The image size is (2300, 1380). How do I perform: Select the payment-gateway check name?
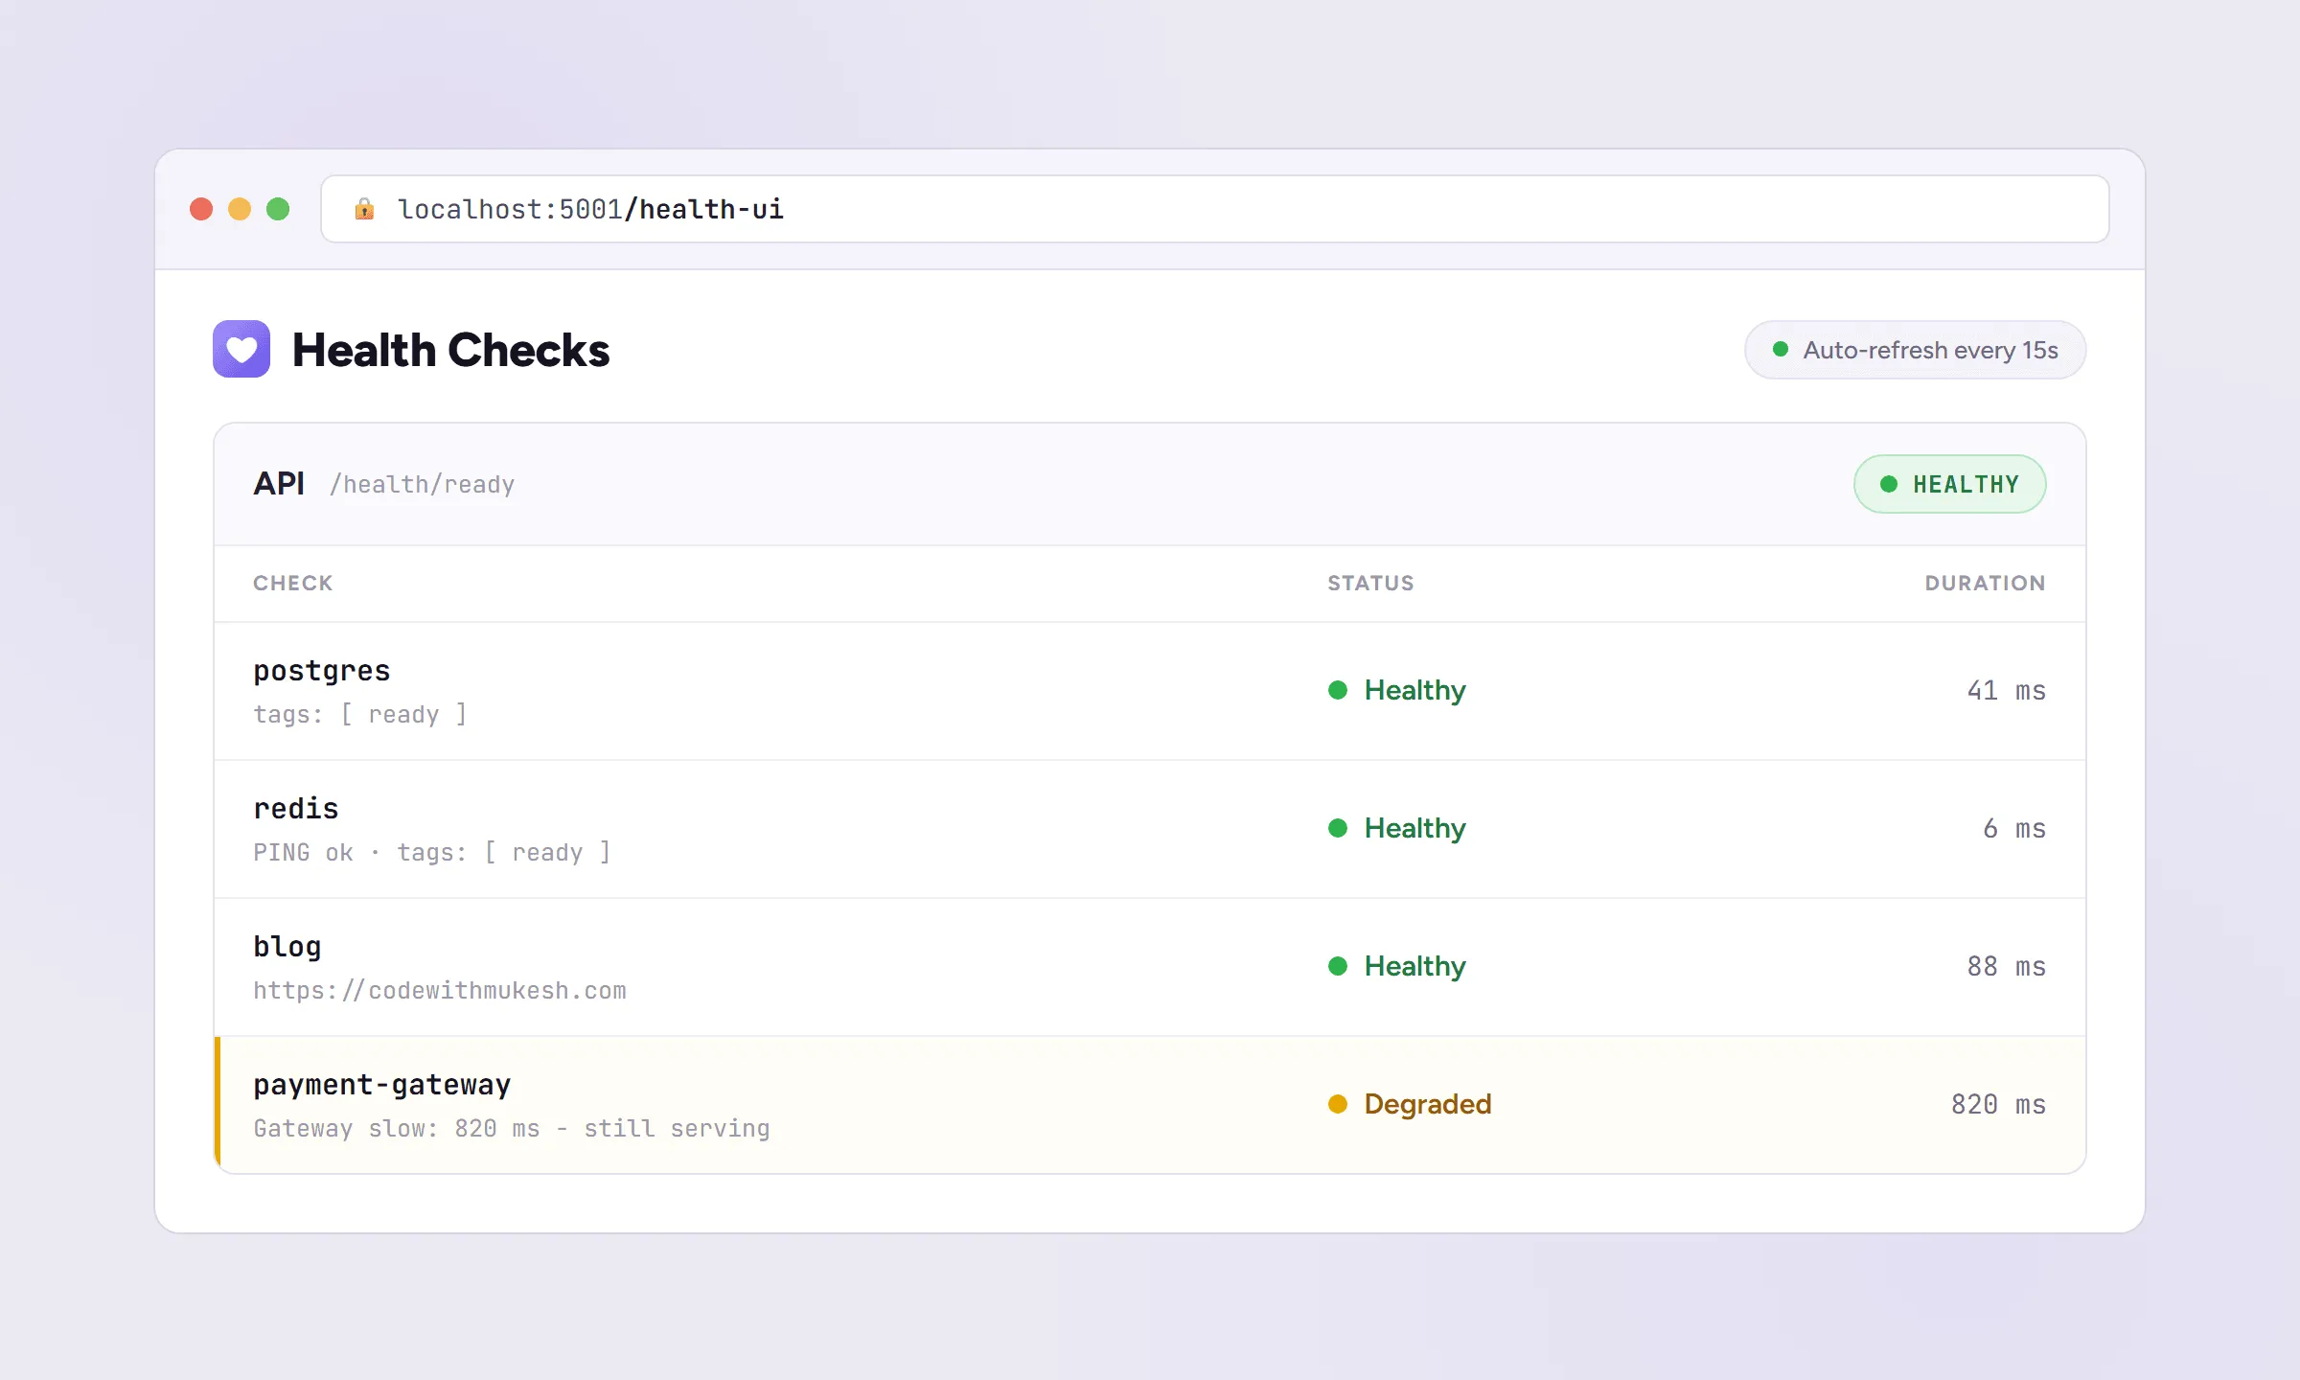382,1085
